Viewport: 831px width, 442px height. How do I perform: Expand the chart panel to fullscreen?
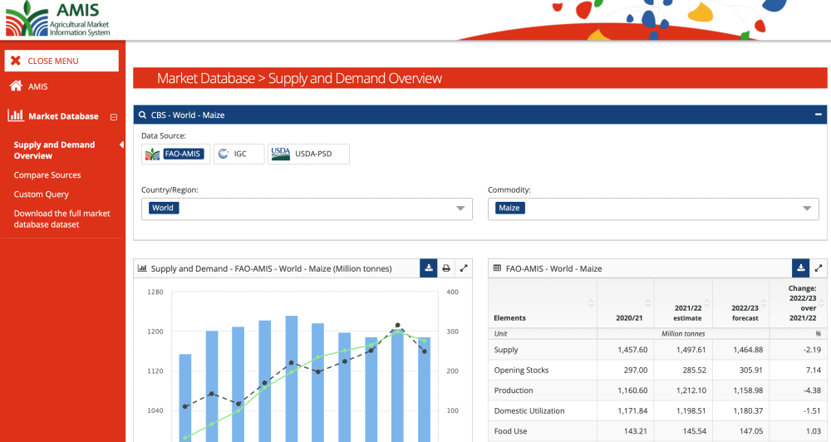tap(464, 268)
